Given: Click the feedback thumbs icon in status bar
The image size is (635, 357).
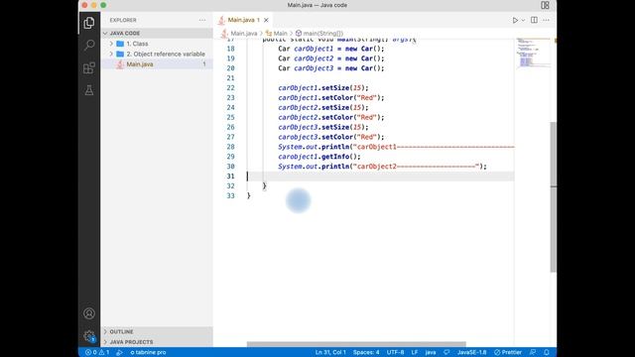Looking at the screenshot, I should (x=446, y=352).
